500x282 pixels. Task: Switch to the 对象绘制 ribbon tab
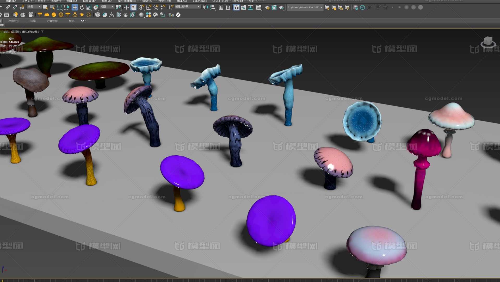(x=52, y=21)
